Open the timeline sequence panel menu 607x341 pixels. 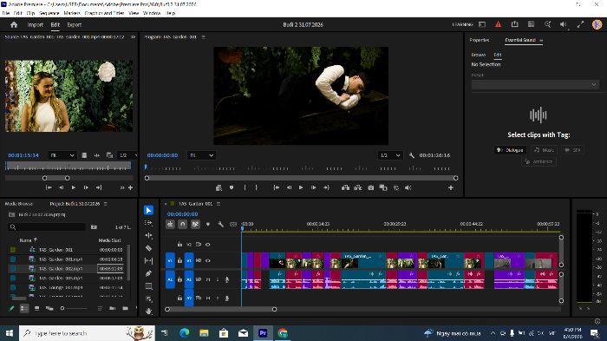click(219, 204)
